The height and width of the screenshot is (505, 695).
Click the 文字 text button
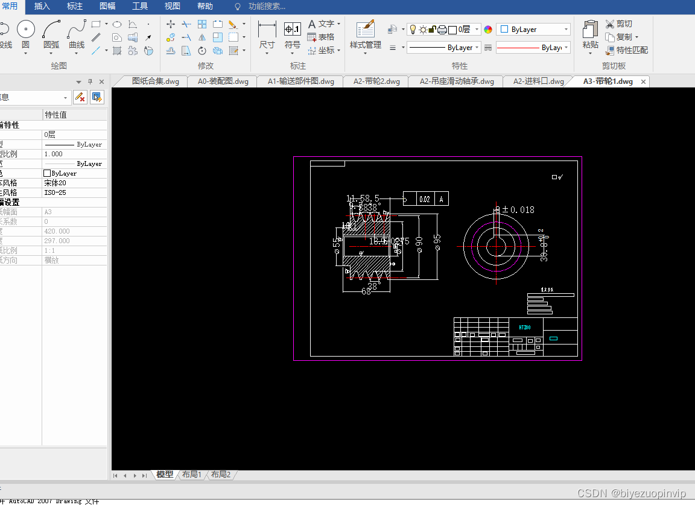click(x=321, y=24)
